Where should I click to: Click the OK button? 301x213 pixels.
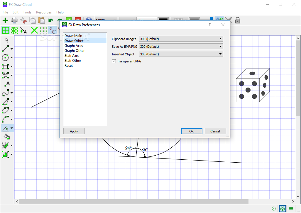[x=192, y=131]
